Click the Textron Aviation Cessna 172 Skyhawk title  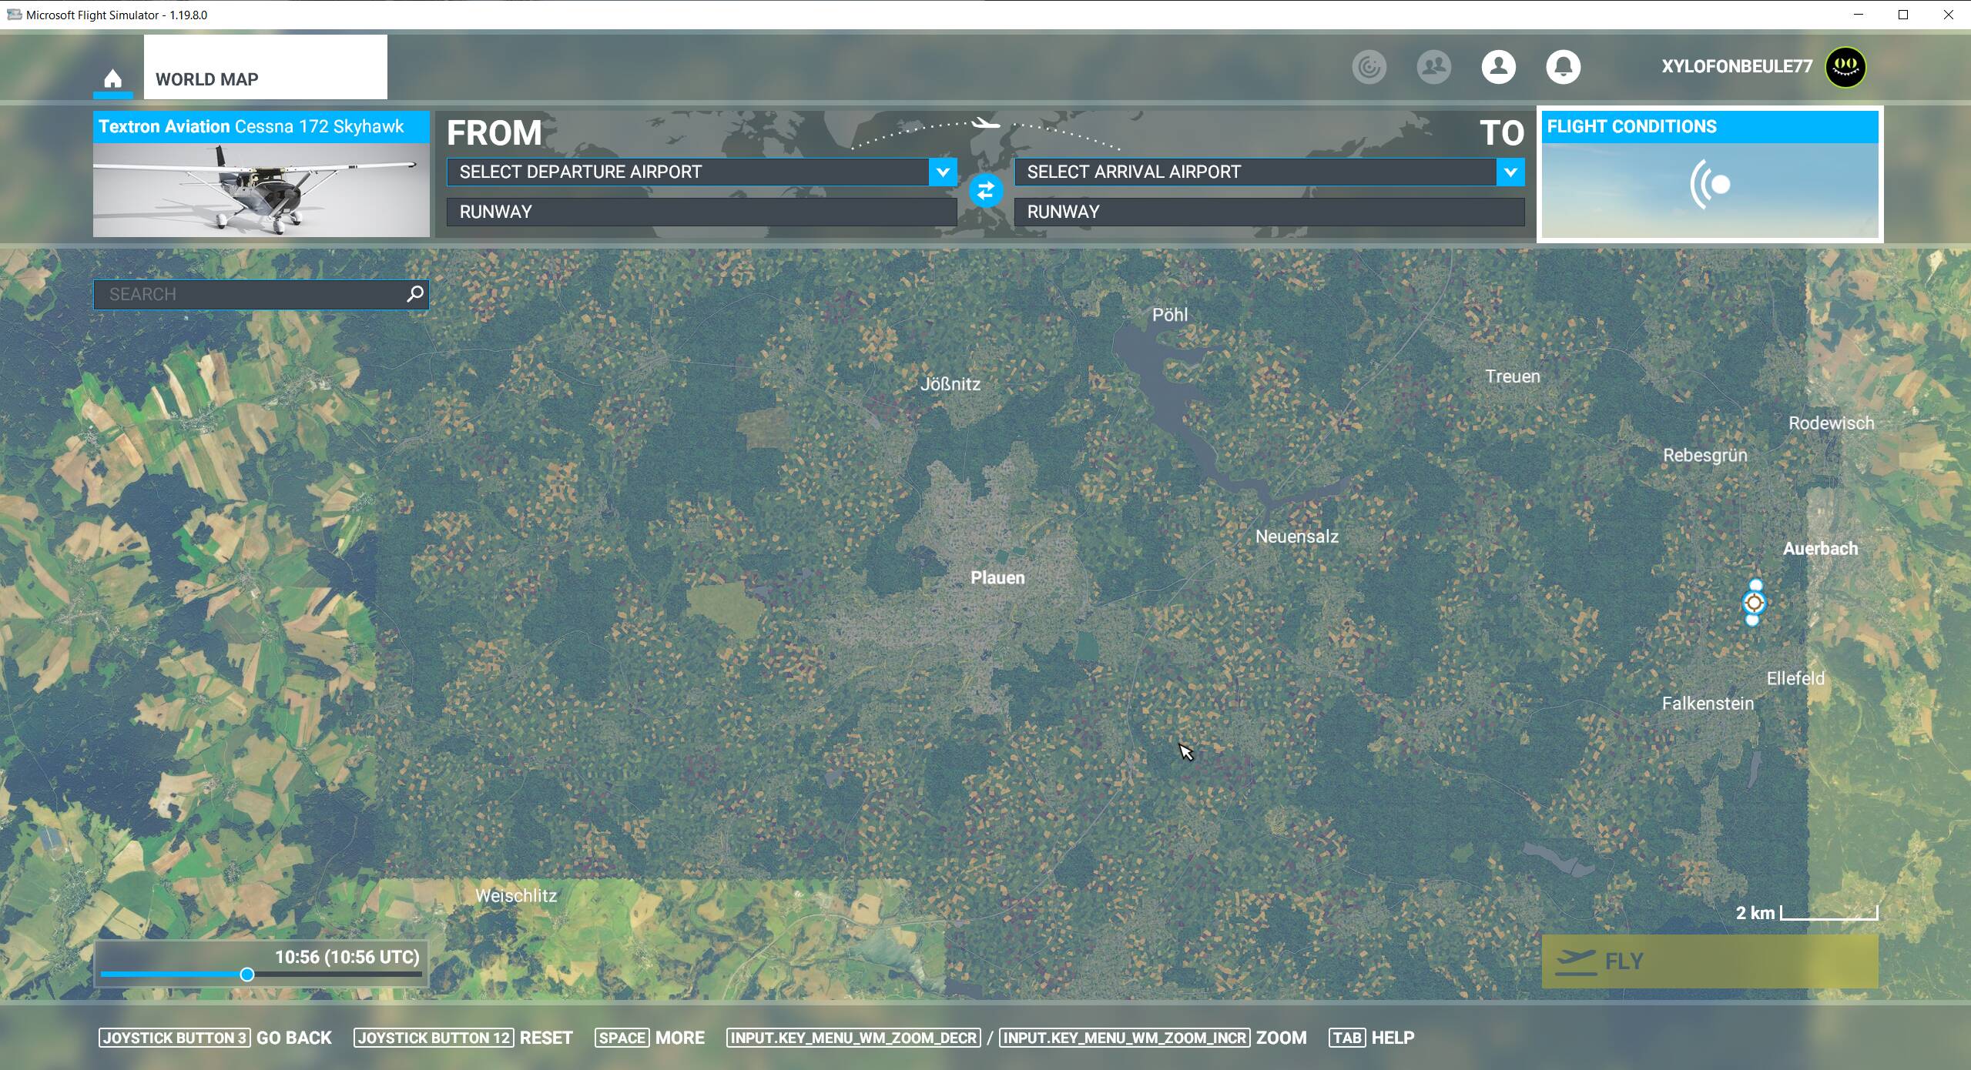[x=251, y=126]
